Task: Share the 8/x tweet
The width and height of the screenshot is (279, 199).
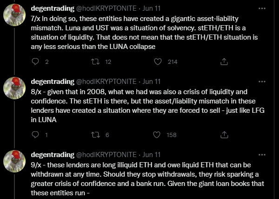Action: tap(224, 135)
